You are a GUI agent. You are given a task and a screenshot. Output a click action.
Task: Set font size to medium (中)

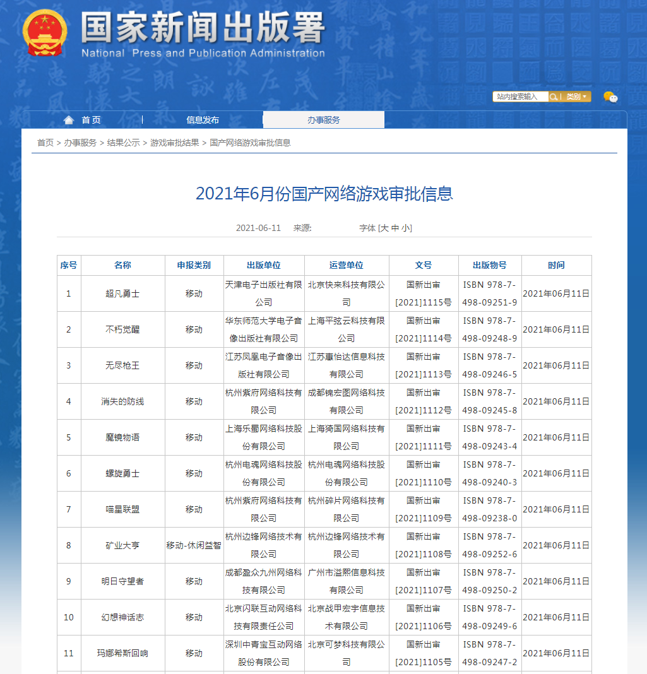click(x=395, y=228)
